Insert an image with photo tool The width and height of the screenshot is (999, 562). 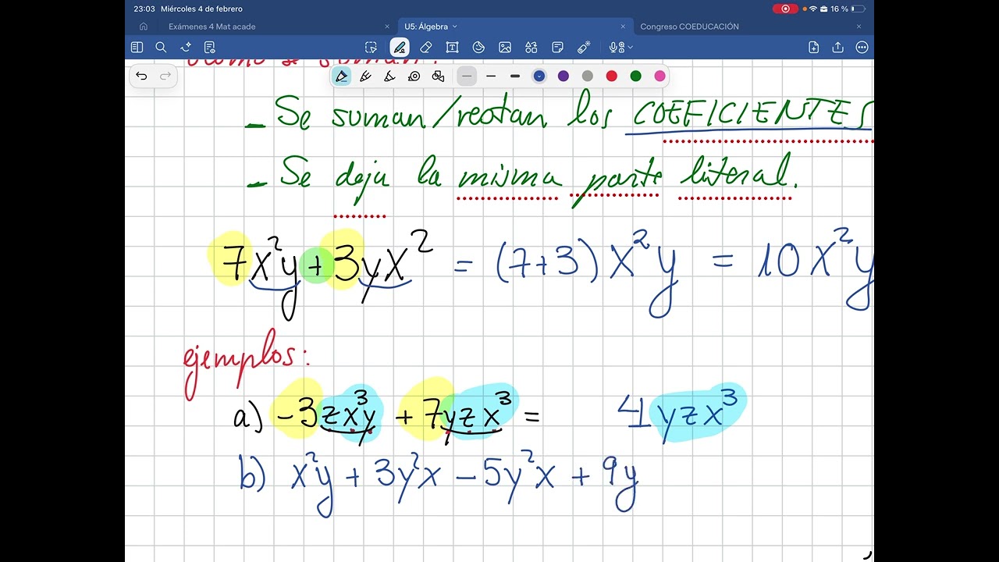[x=505, y=48]
